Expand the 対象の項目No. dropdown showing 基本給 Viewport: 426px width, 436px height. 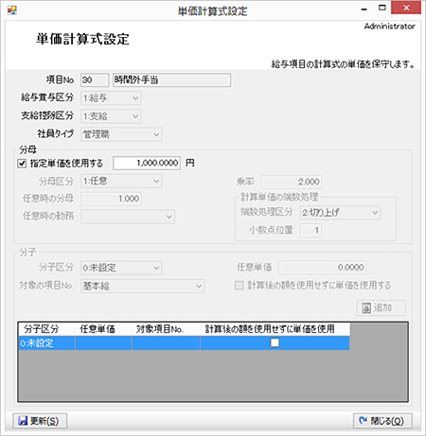[142, 286]
